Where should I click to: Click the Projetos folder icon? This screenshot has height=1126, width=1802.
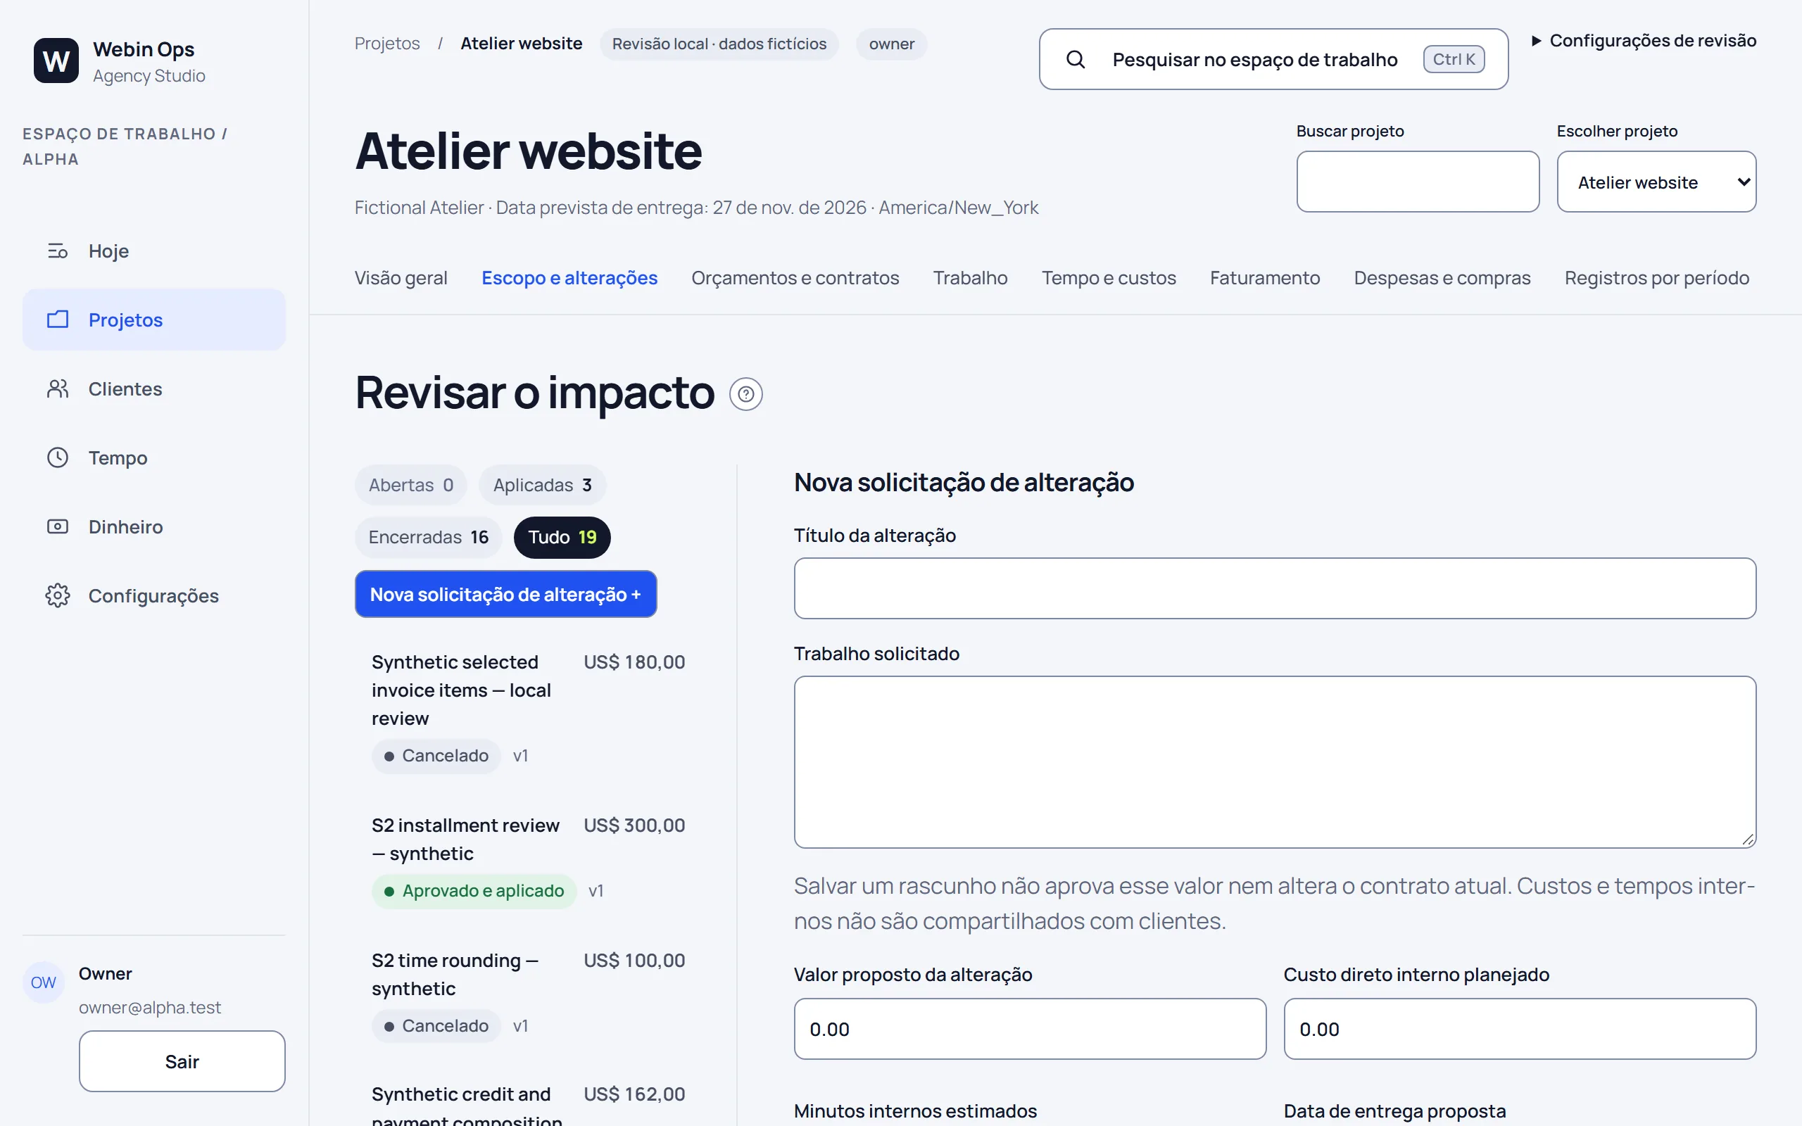57,320
